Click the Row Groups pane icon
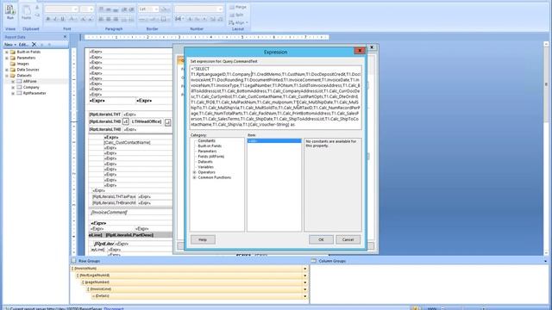Image resolution: width=552 pixels, height=310 pixels. (73, 261)
